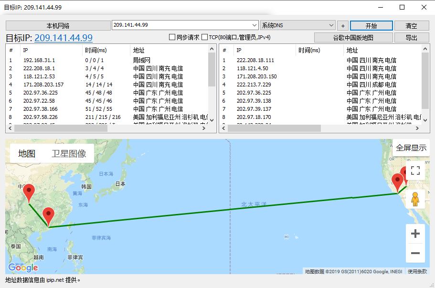Expand the target IP address dropdown
Viewport: 435px width, 288px height.
click(x=254, y=25)
